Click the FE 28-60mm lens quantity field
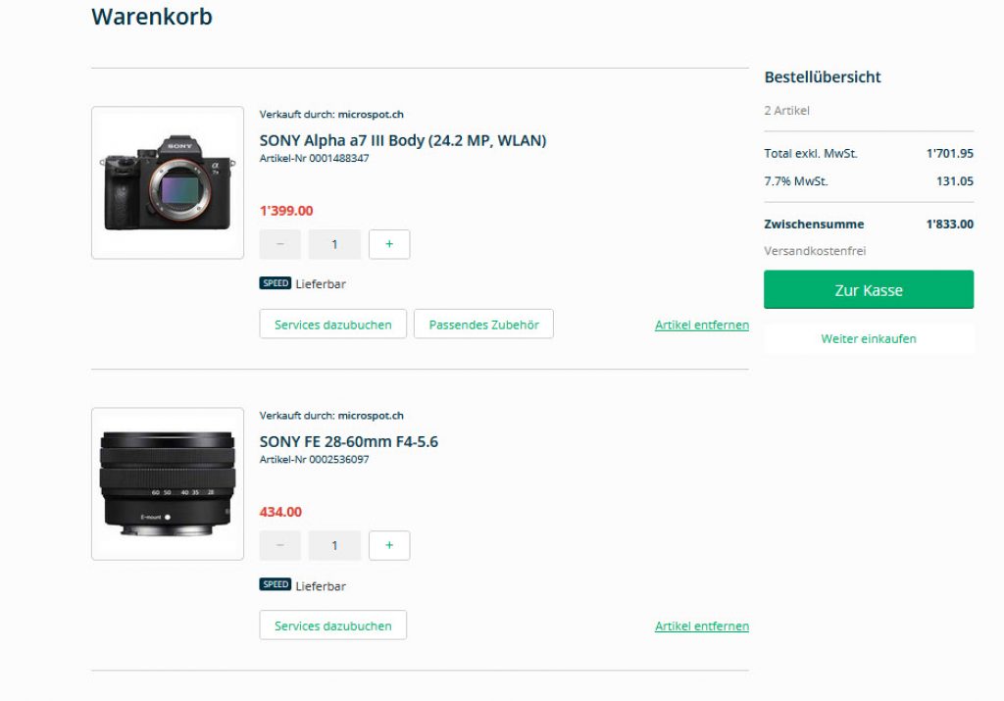 coord(334,545)
